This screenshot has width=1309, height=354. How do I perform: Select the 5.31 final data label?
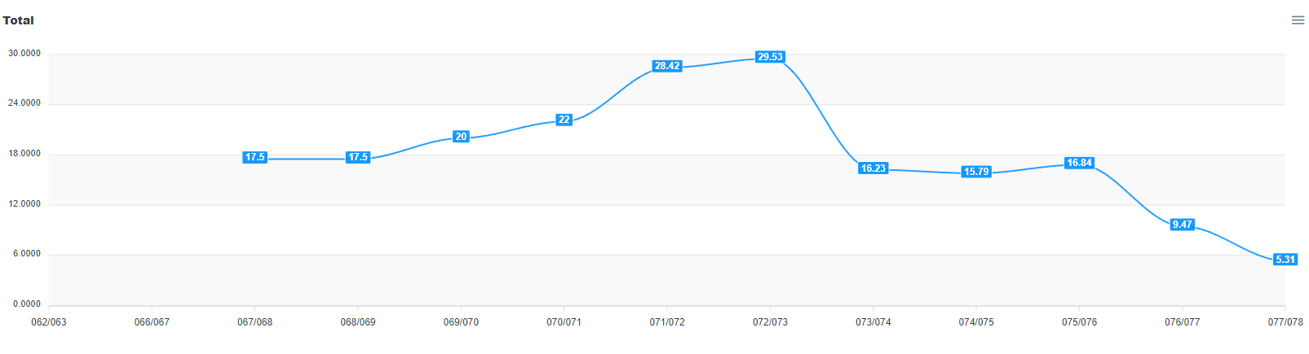(1285, 260)
